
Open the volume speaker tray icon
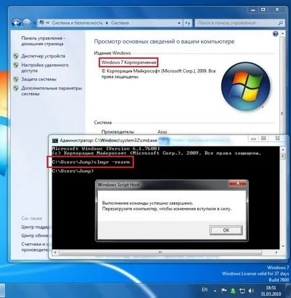(251, 291)
